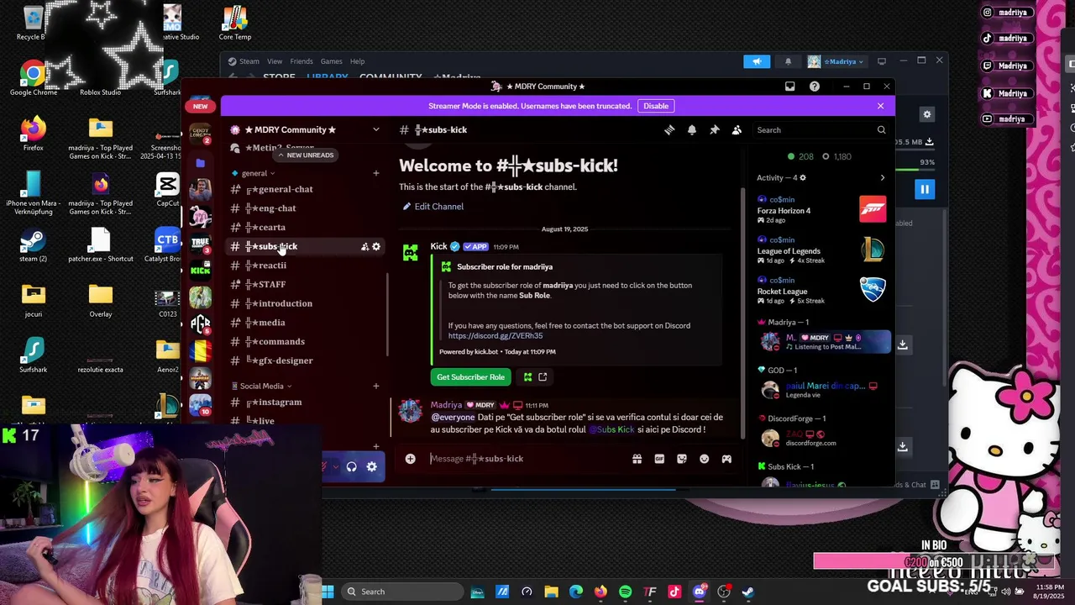Click the Kick logo button beside Get Subscriber Role

click(527, 377)
